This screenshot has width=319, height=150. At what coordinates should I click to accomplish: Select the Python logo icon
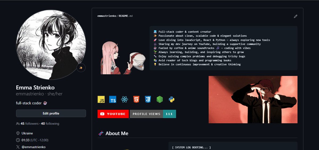171,99
